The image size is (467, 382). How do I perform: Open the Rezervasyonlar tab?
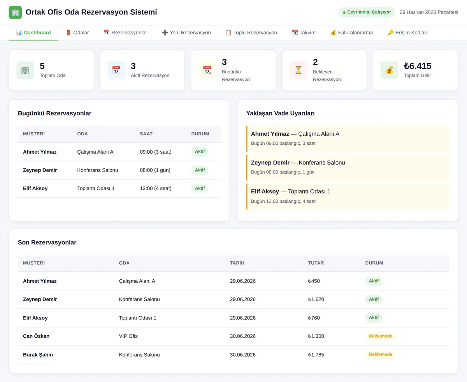[x=125, y=33]
